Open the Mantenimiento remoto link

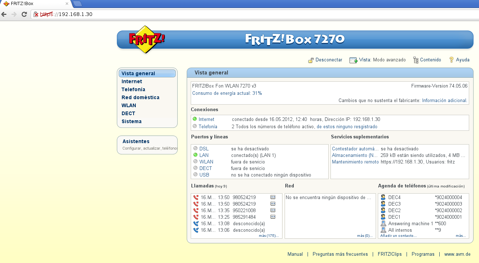[355, 162]
